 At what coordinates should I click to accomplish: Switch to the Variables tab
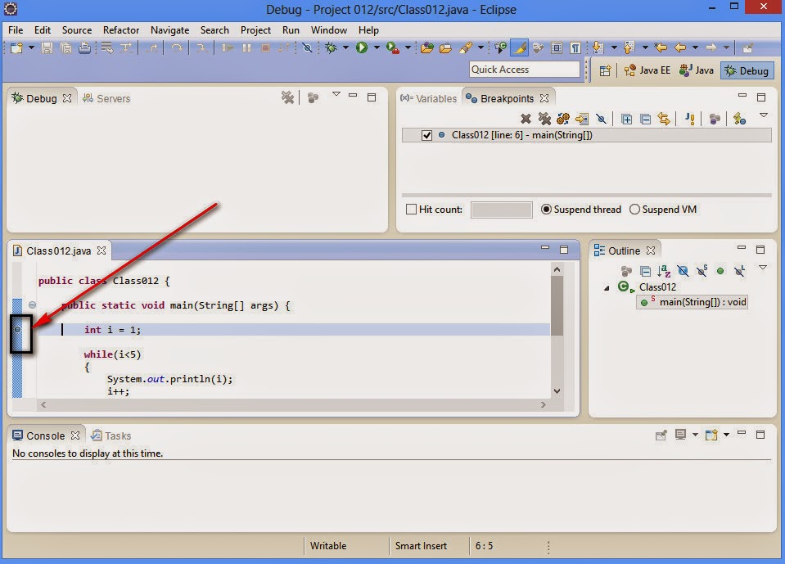tap(428, 98)
